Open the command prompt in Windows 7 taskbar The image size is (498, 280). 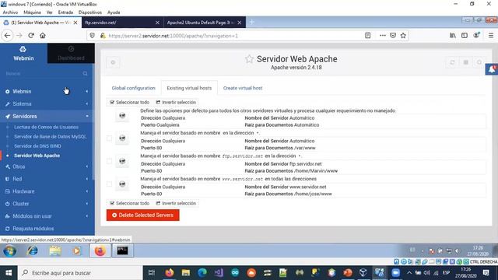pos(122,250)
